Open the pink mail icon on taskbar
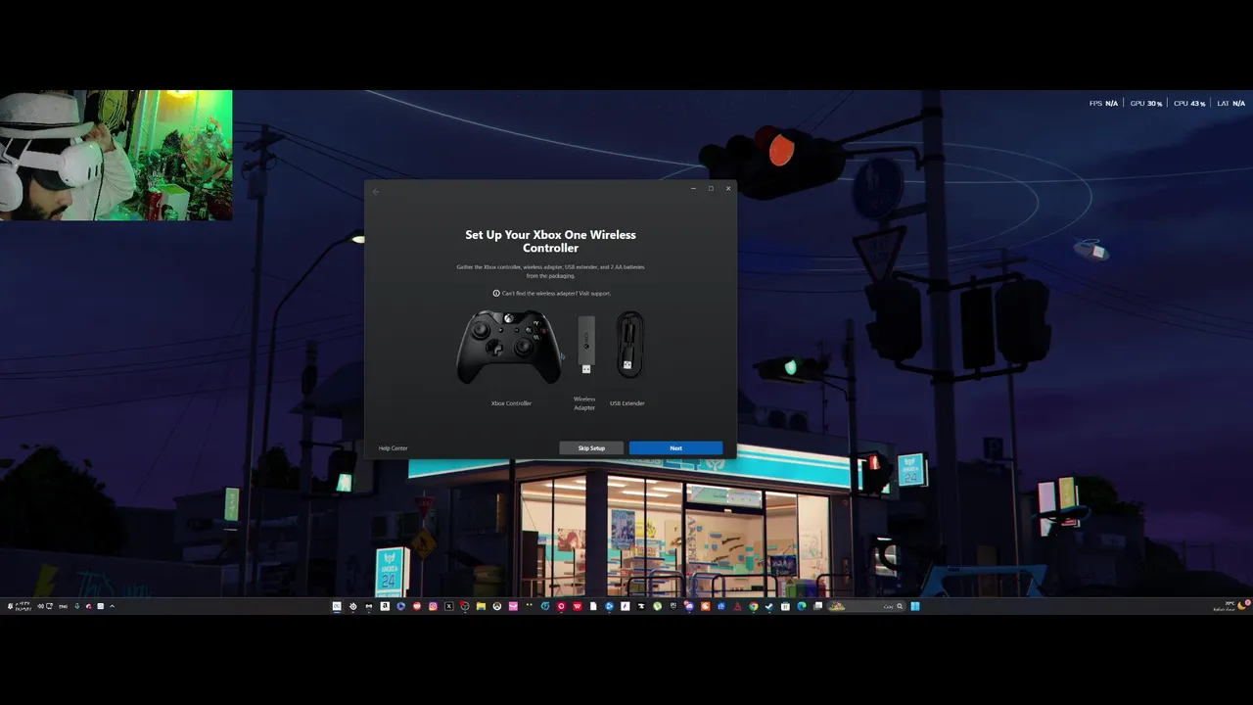1253x705 pixels. click(x=513, y=606)
